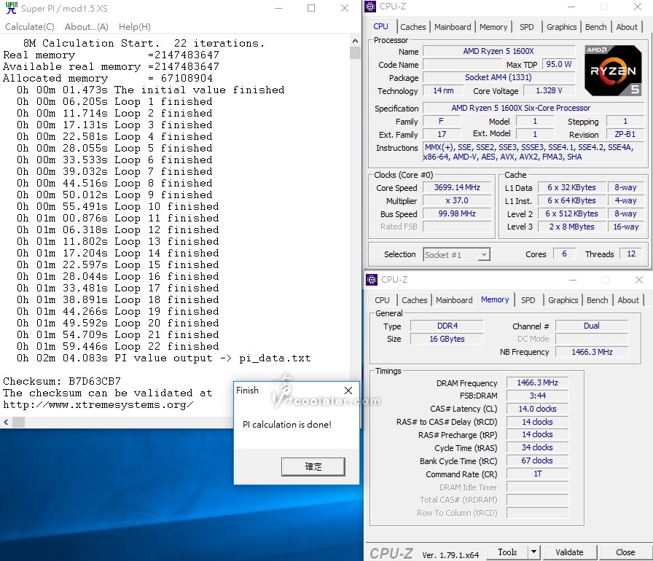Open About tab in upper CPU-Z window
The image size is (653, 561).
click(627, 27)
